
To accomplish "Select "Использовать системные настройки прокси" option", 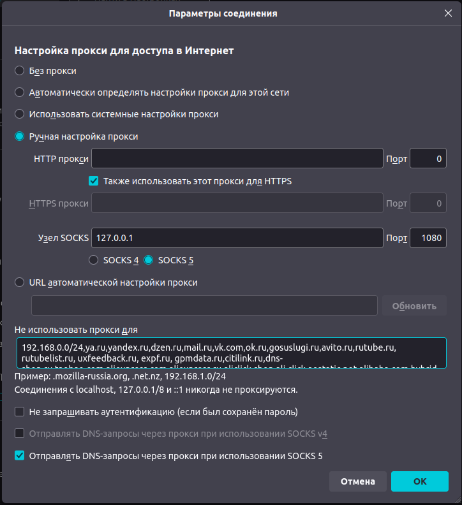I will click(20, 114).
